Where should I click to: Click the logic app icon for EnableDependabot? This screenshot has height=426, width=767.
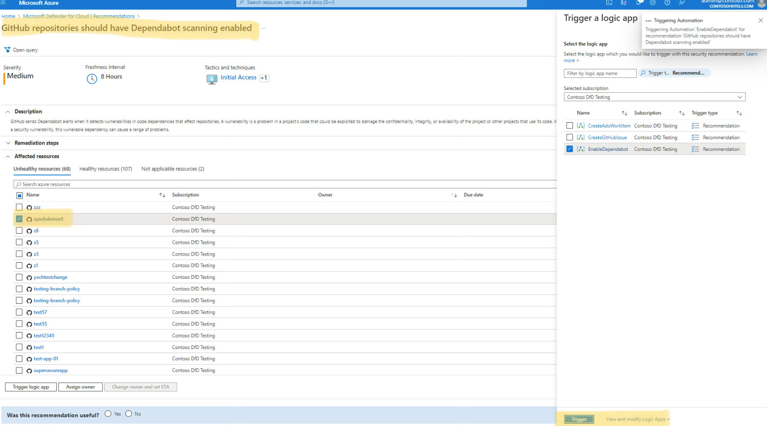click(581, 149)
